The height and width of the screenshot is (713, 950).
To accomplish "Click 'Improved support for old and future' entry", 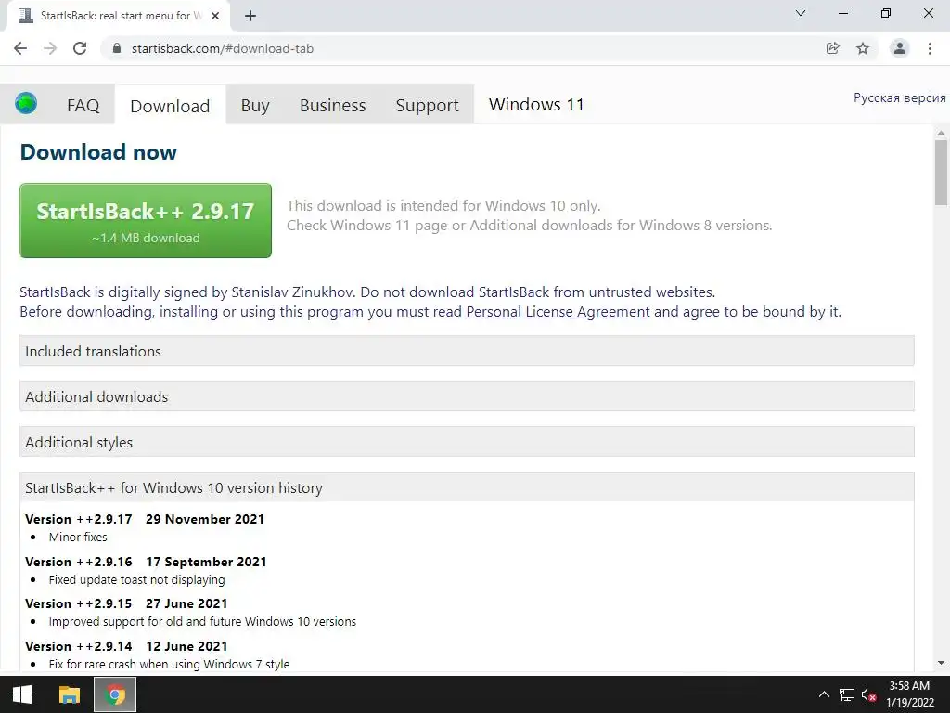I will (202, 621).
